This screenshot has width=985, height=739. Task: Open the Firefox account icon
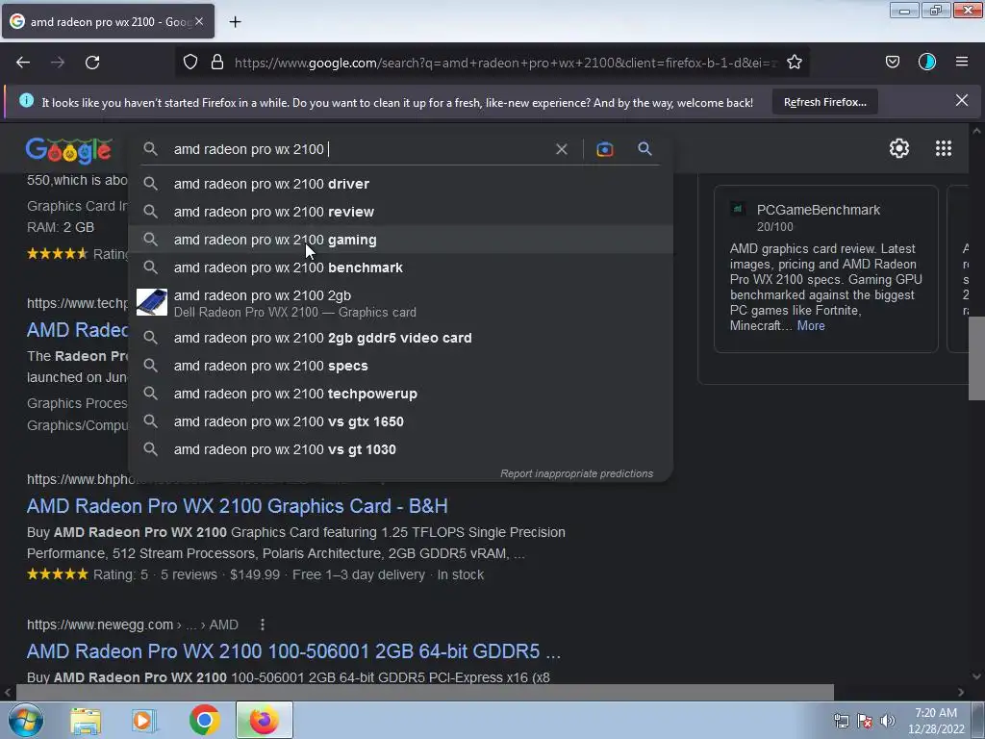tap(926, 63)
